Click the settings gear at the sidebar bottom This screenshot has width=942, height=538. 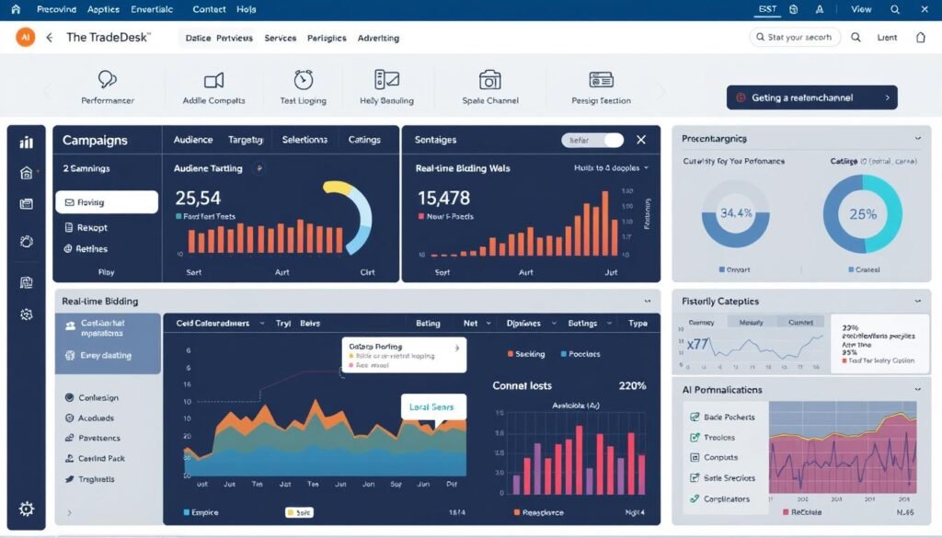[26, 509]
